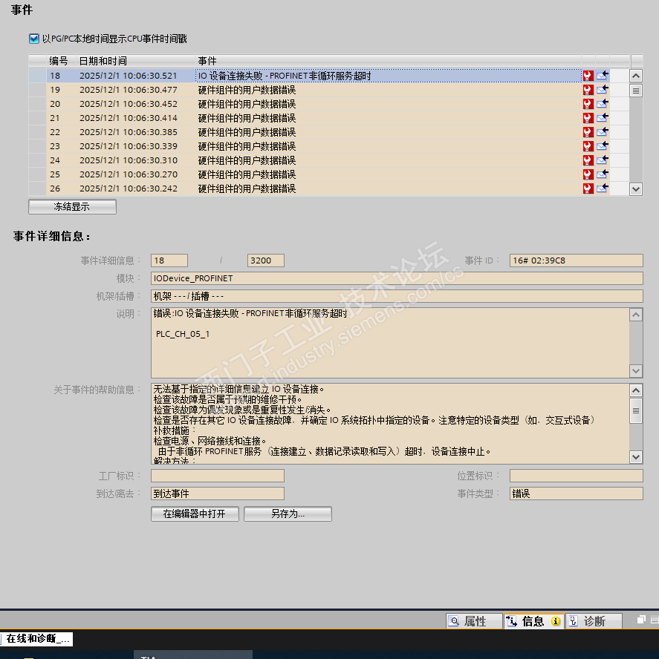Click the red error icon for event 25
Image resolution: width=659 pixels, height=659 pixels.
tap(588, 174)
